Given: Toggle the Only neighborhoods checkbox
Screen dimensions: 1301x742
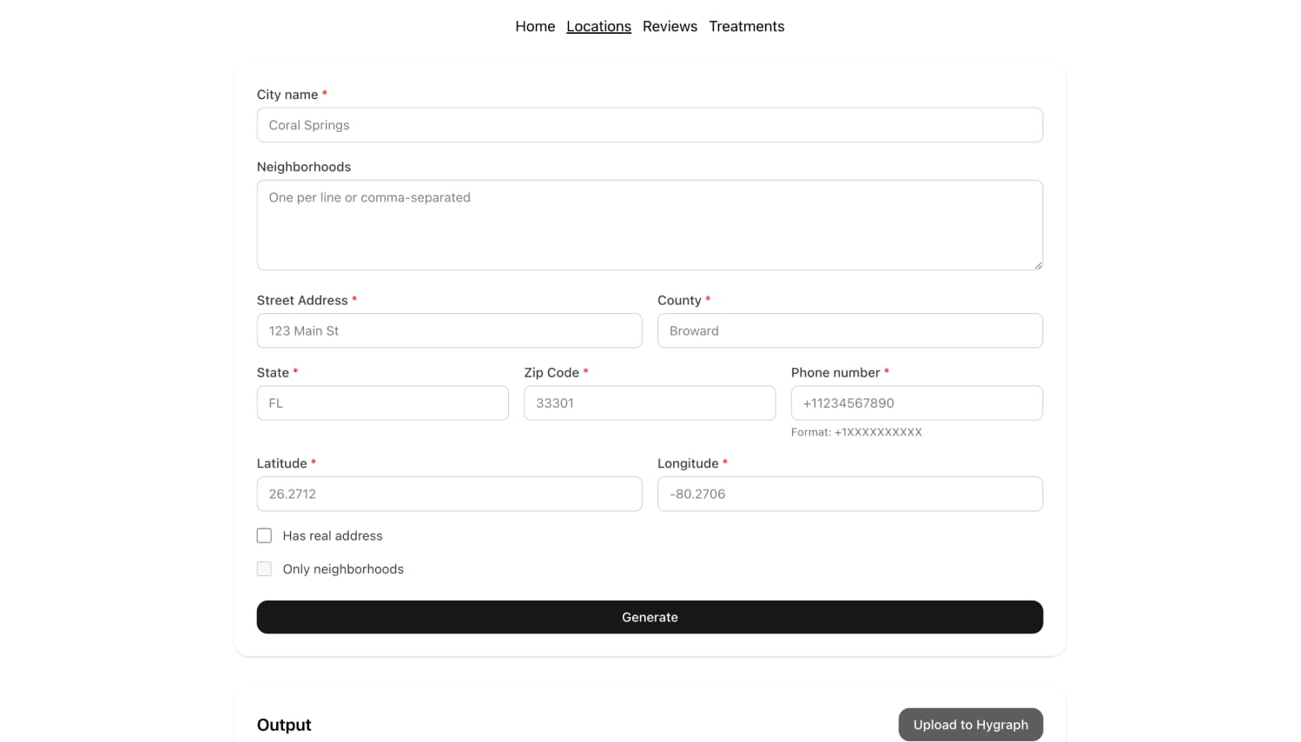Looking at the screenshot, I should point(264,568).
